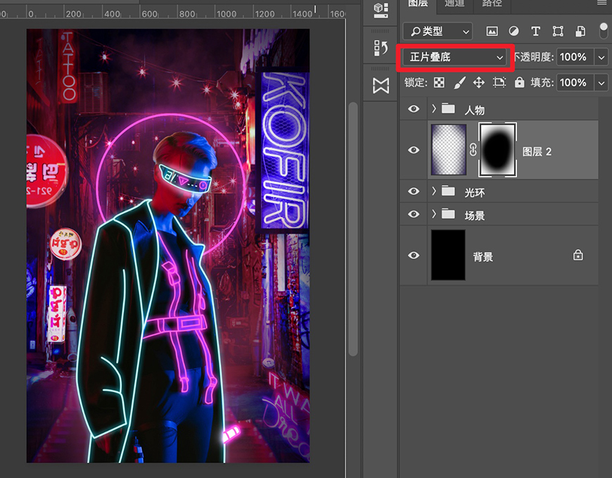Screen dimensions: 612x478
Task: Select the filter-by-pixel-layers icon
Action: 494,31
